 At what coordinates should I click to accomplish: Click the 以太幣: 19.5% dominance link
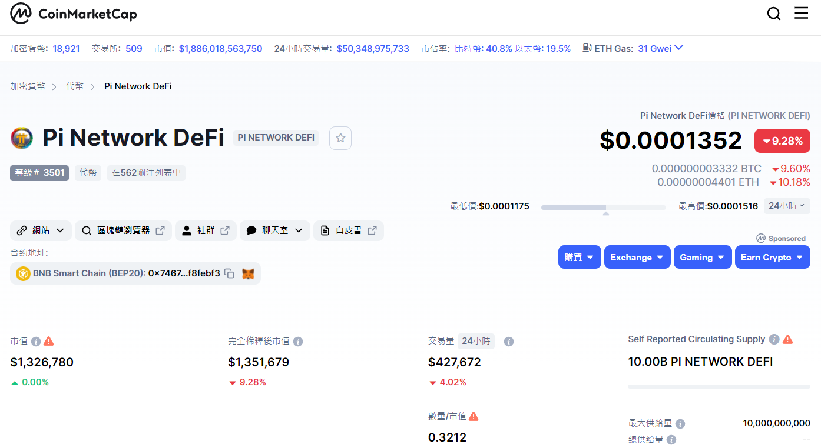click(543, 49)
